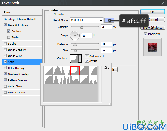The width and height of the screenshot is (167, 131).
Task: Click the New Style... button
Action: (x=153, y=27)
